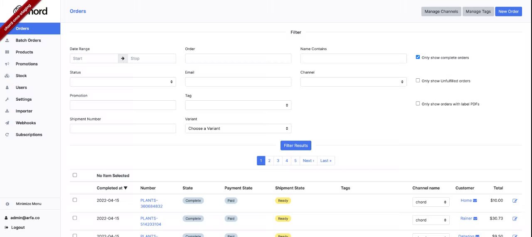Viewport: 532px width, 237px height.
Task: Open Batch Orders sidebar icon
Action: (x=7, y=40)
